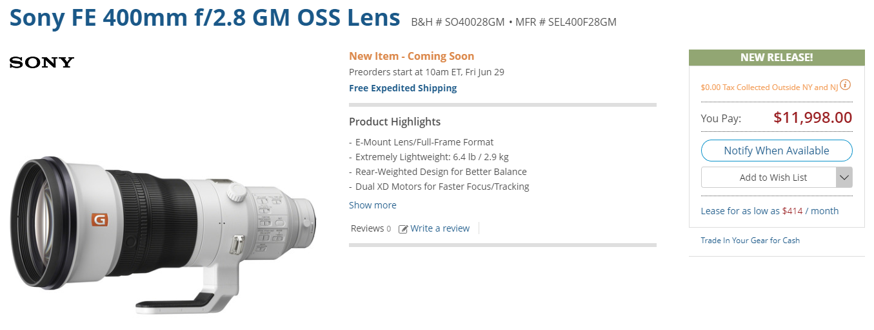This screenshot has height=330, width=874.
Task: Expand the Add to Wish List dropdown arrow
Action: coord(844,178)
